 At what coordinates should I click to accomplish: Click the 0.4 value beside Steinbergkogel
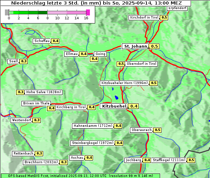coord(119,143)
